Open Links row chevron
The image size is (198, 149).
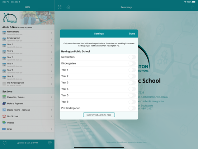pos(51,129)
